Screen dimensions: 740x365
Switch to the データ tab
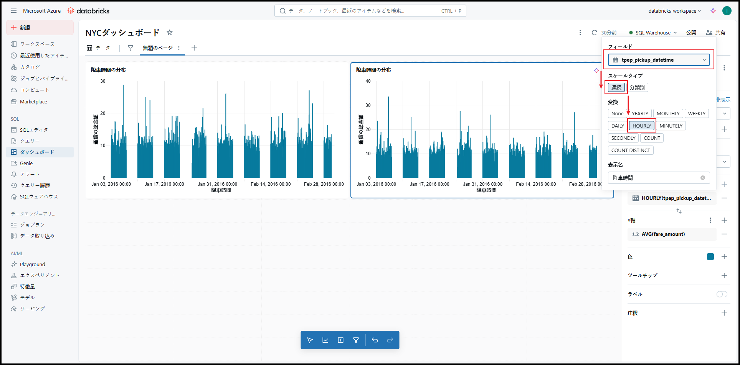[99, 48]
